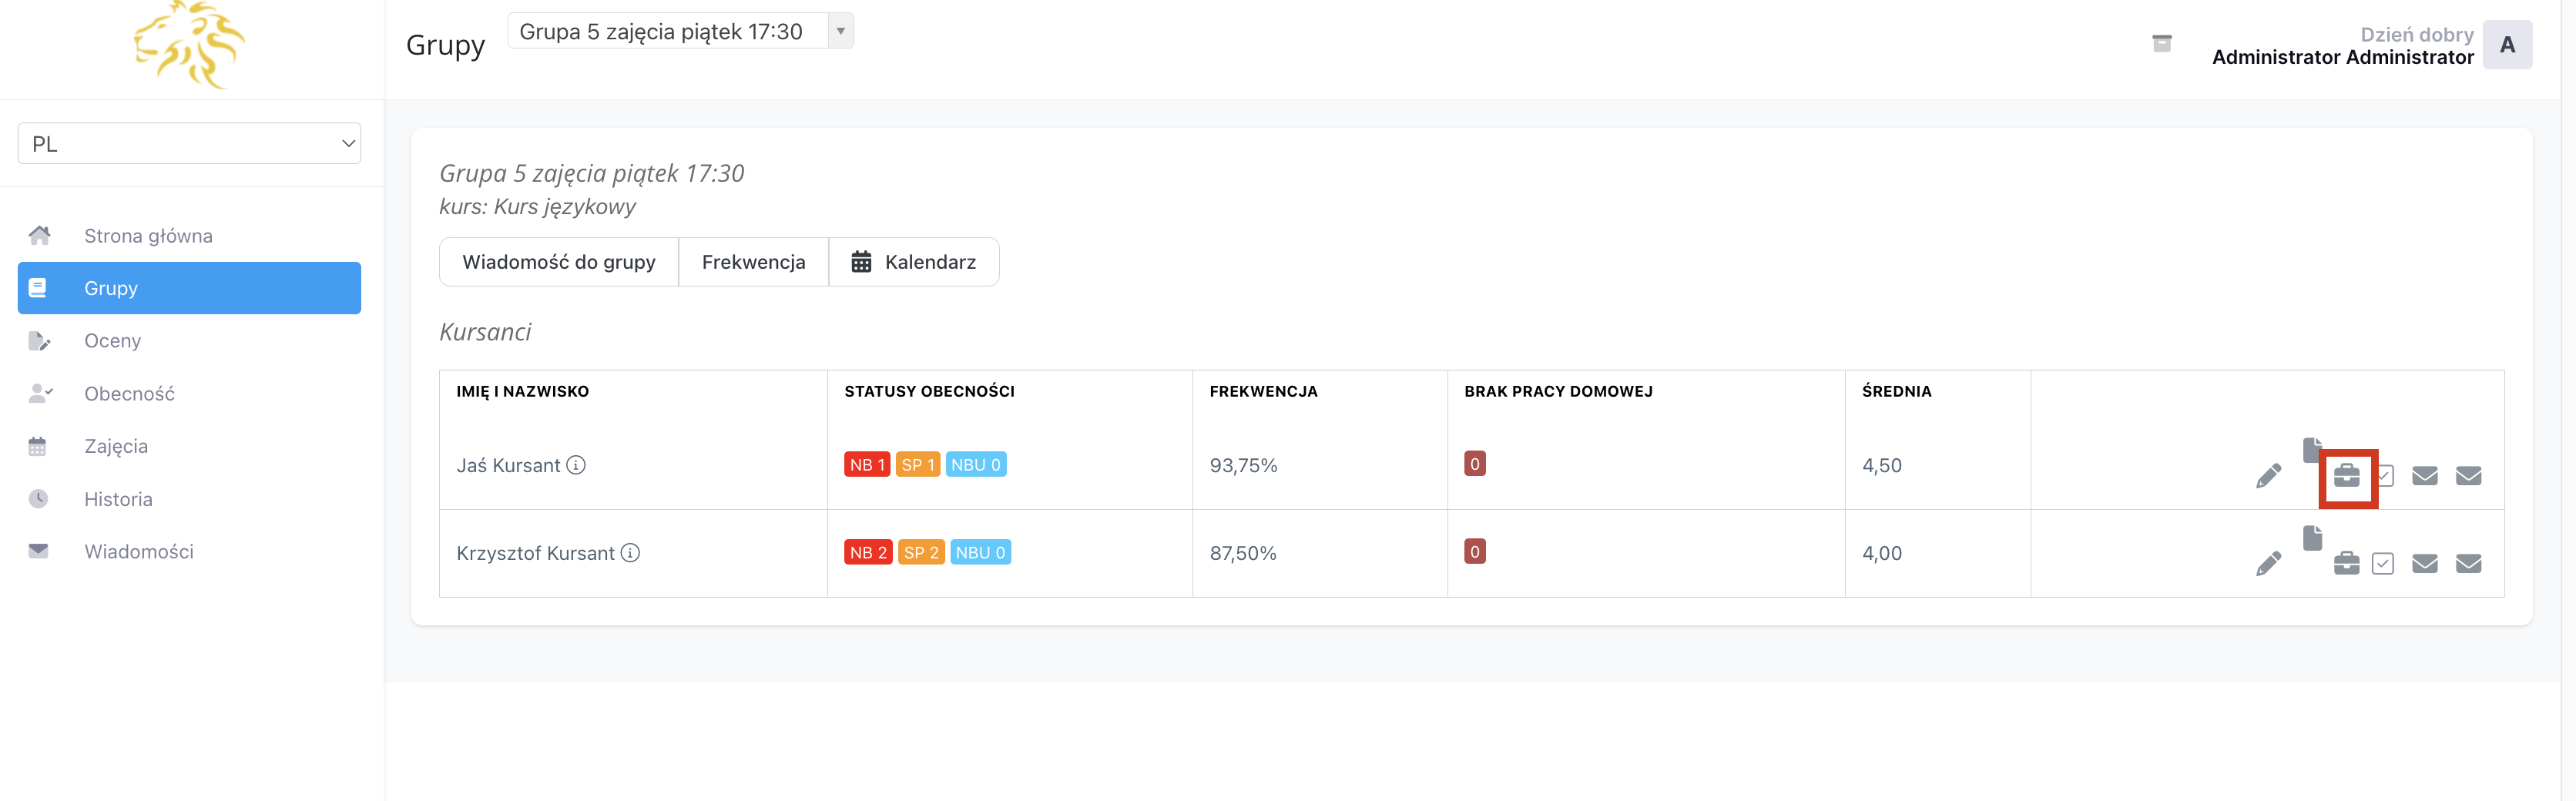
Task: Open the Kalendarz button
Action: click(913, 262)
